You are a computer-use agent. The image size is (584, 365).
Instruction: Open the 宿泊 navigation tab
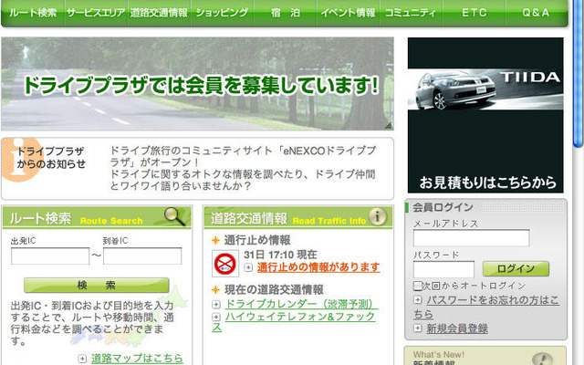pyautogui.click(x=286, y=13)
